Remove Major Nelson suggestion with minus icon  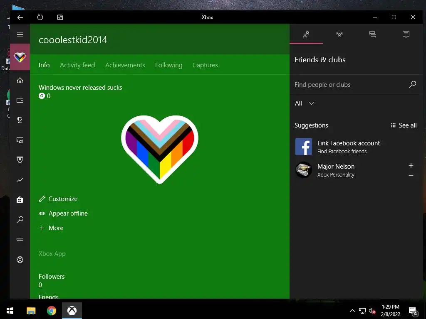click(x=411, y=176)
